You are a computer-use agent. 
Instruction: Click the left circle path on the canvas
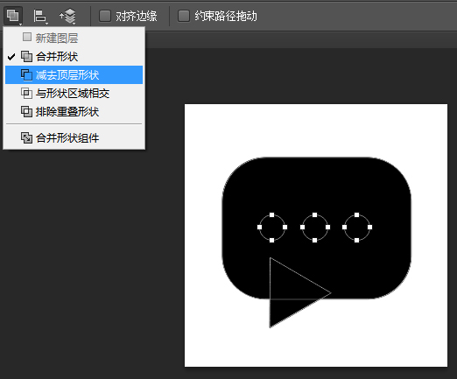coord(272,228)
